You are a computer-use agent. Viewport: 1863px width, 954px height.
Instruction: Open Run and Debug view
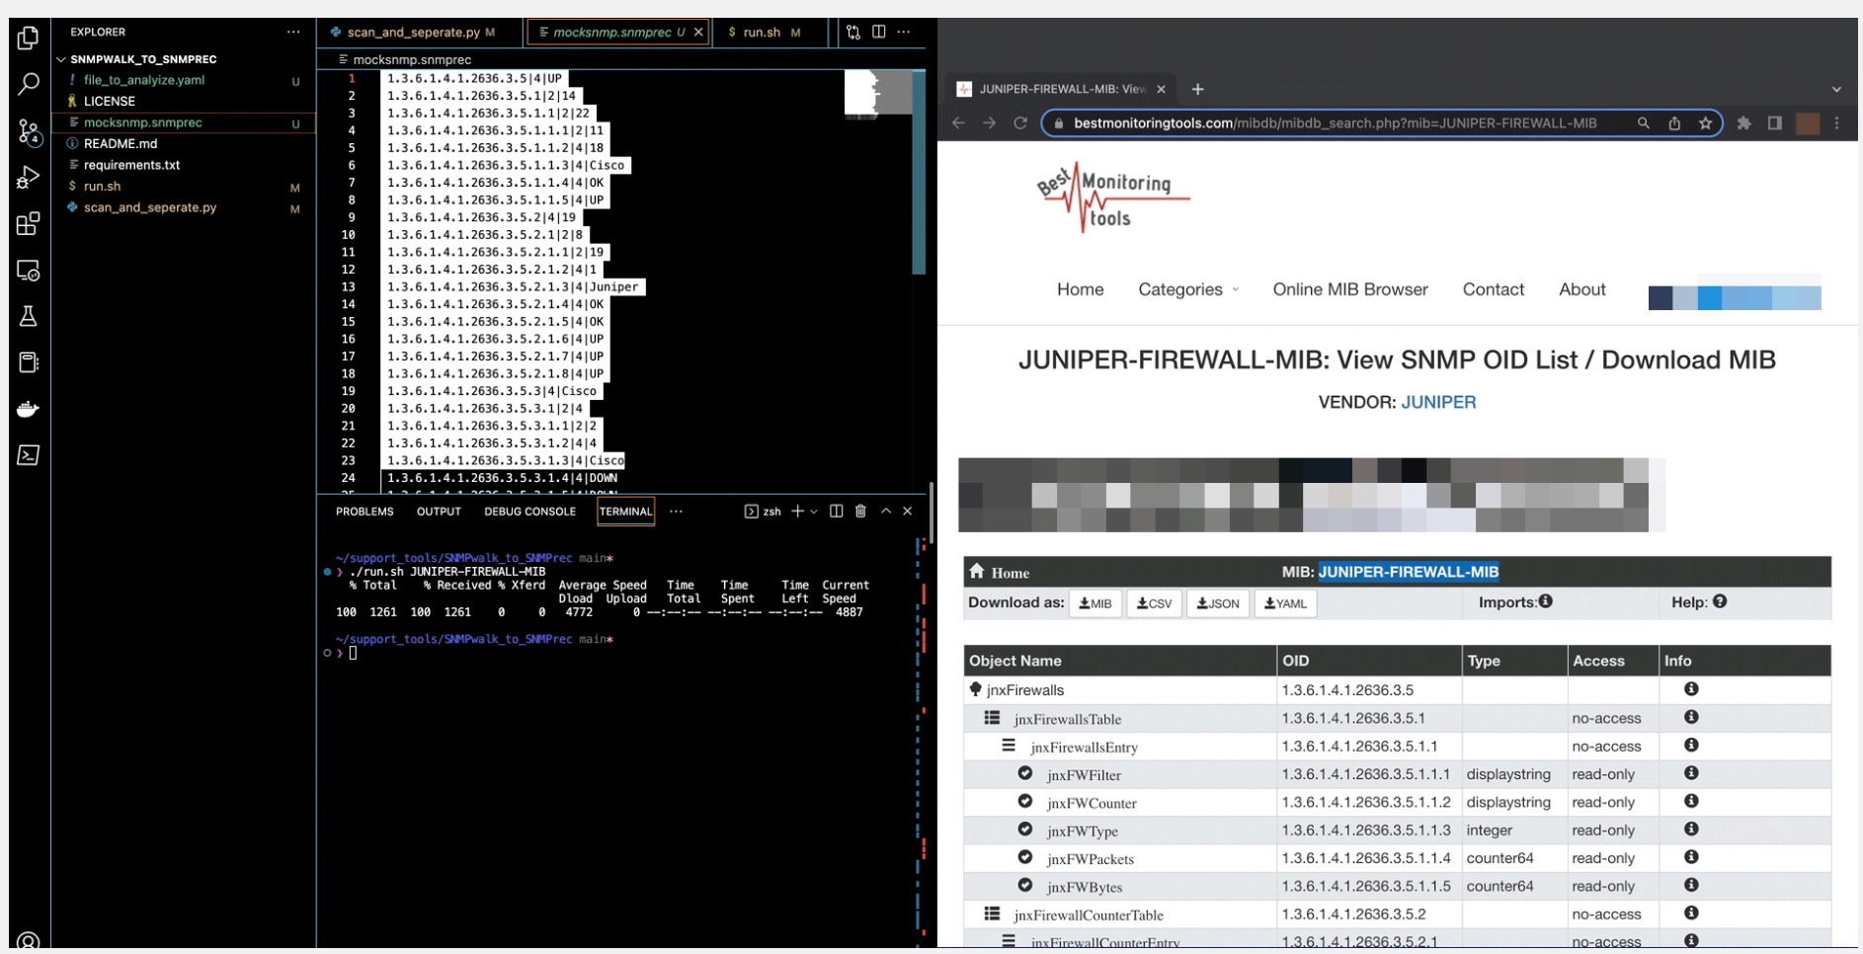point(29,178)
